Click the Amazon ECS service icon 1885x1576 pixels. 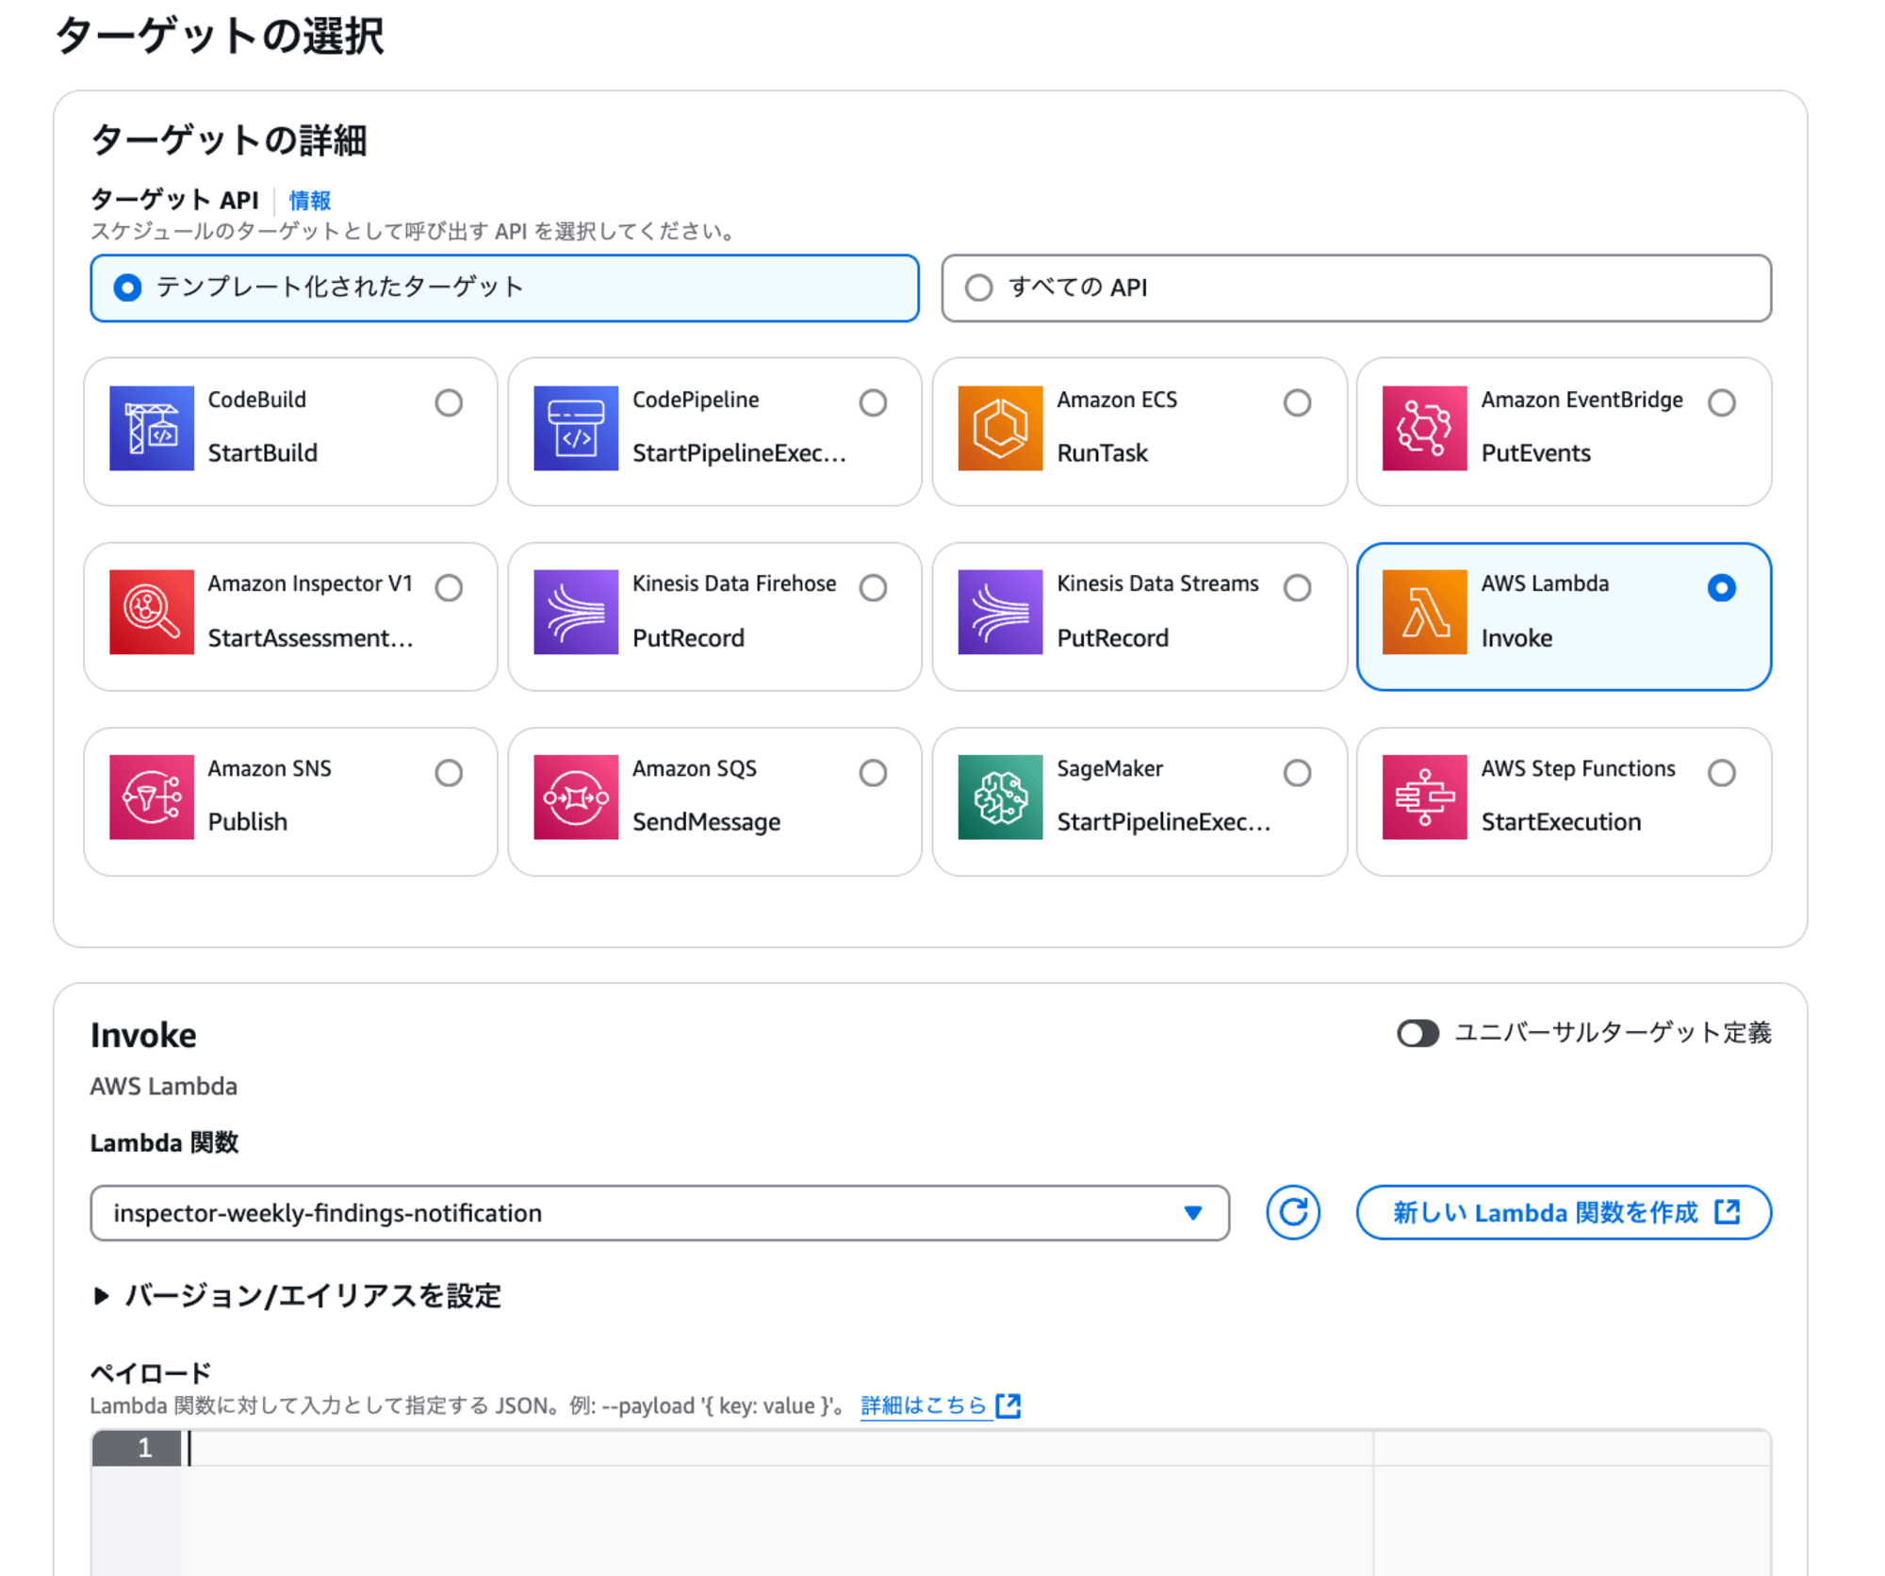point(1000,428)
